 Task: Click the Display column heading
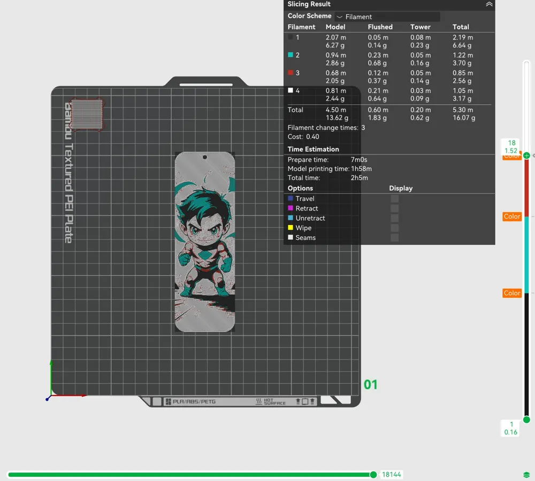point(401,188)
